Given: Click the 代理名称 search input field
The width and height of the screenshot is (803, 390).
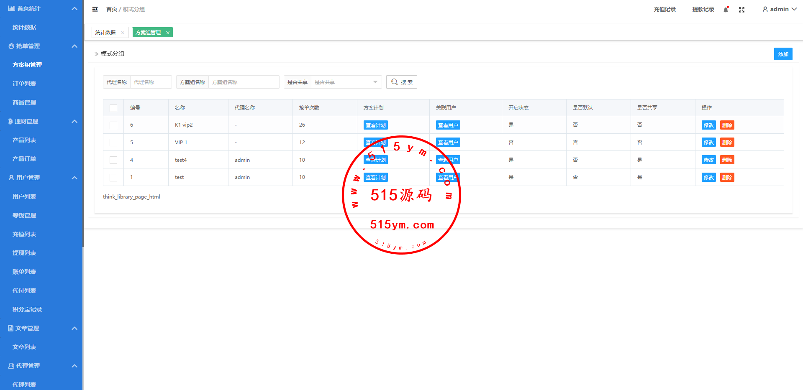Looking at the screenshot, I should tap(151, 82).
